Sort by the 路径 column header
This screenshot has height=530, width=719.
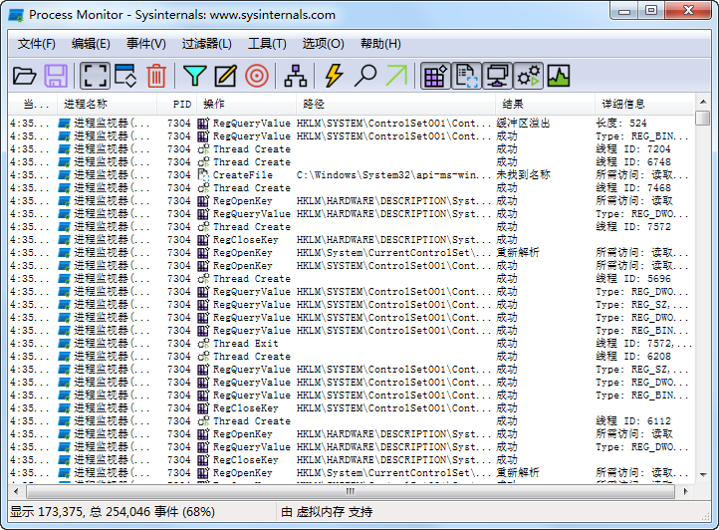click(395, 105)
